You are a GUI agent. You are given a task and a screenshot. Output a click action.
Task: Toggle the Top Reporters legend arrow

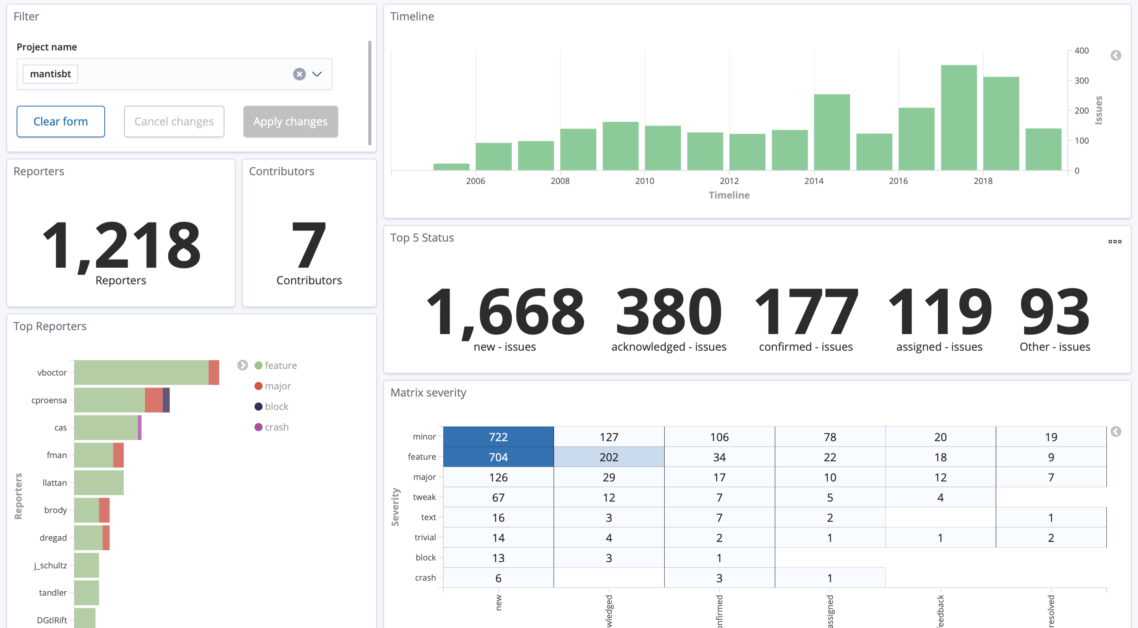243,365
